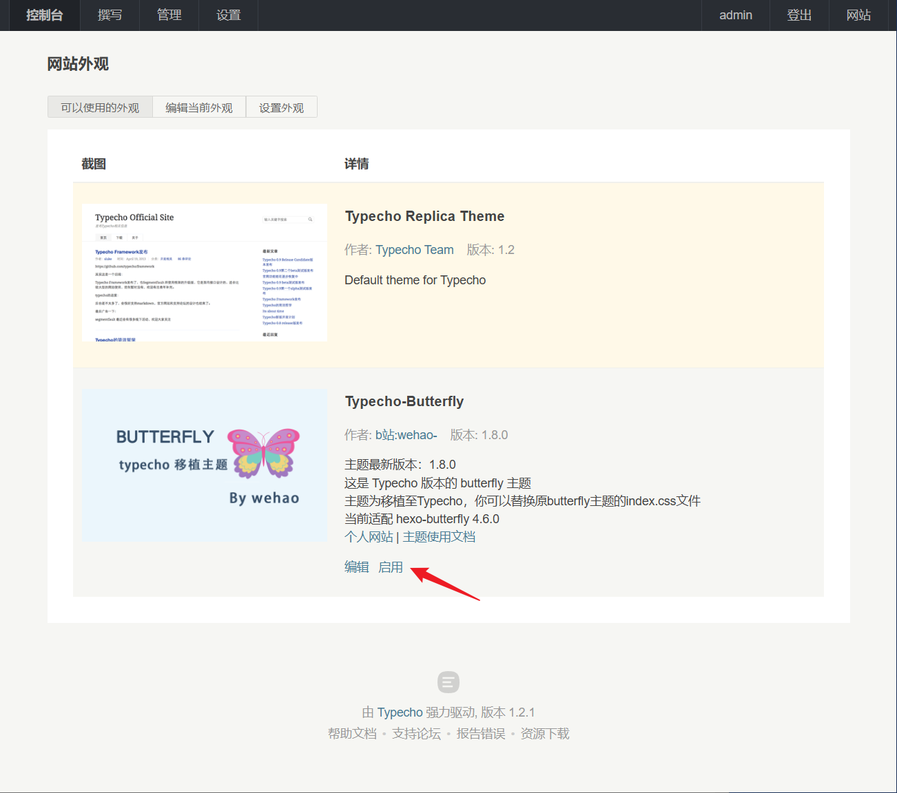897x793 pixels.
Task: Click the Typecho logo icon in footer
Action: pyautogui.click(x=448, y=682)
